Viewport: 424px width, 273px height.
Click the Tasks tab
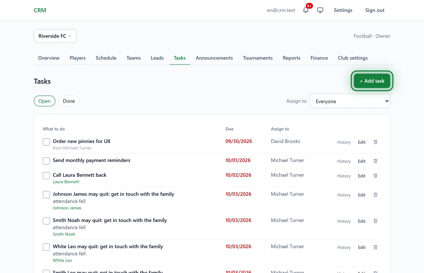point(180,58)
